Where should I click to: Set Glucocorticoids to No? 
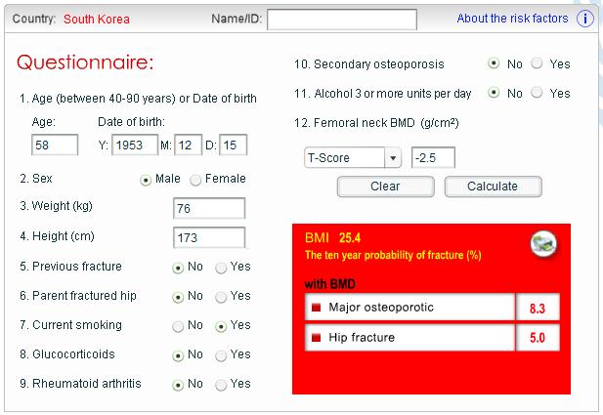tap(178, 355)
